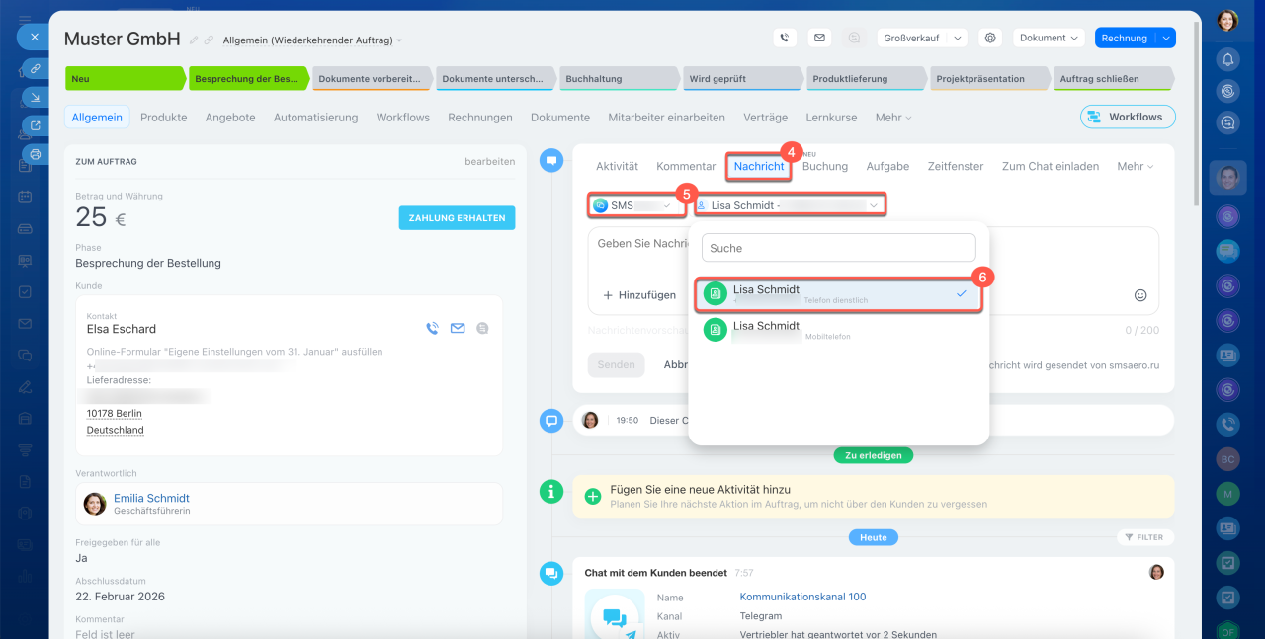Edit deal title with pencil icon
This screenshot has width=1265, height=639.
tap(194, 40)
